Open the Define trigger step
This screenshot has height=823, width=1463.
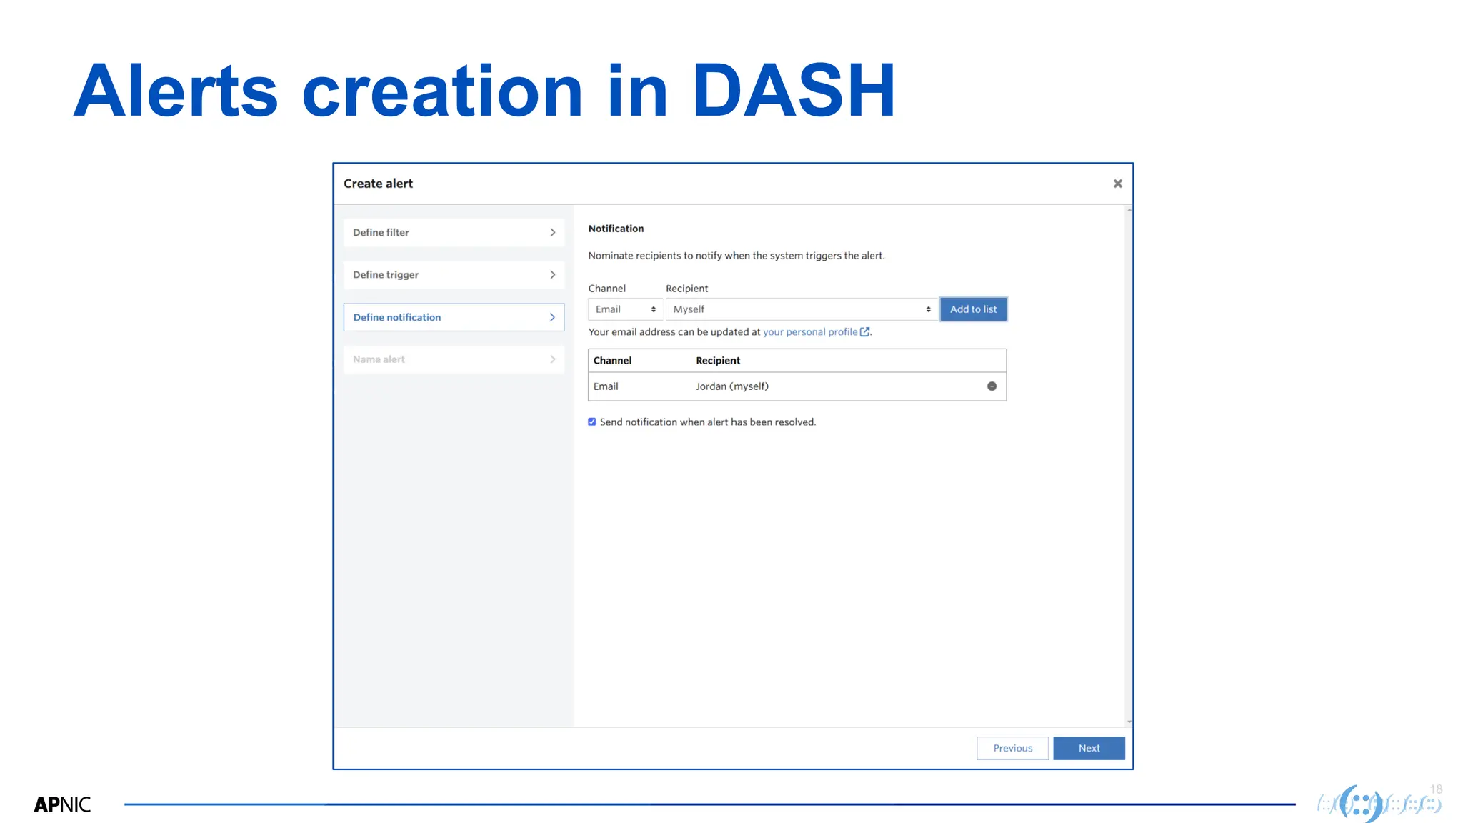pyautogui.click(x=454, y=274)
